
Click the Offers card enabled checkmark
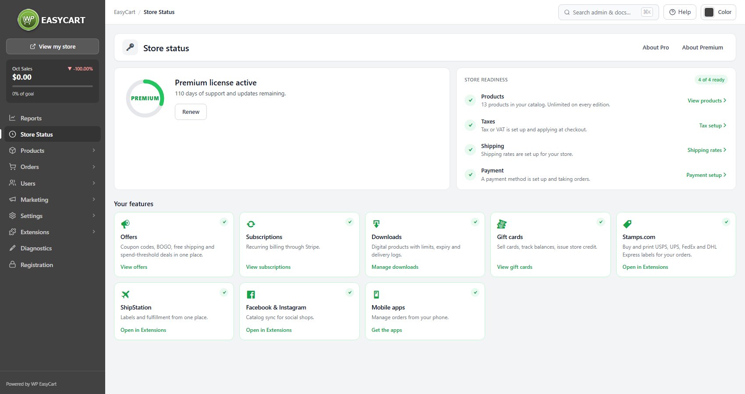point(224,222)
